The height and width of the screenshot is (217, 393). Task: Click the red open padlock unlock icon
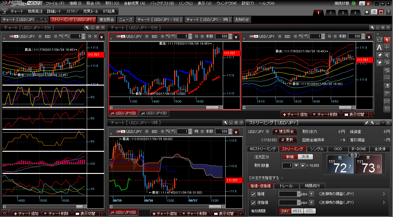coord(368,3)
